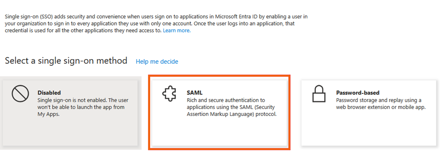Select the Disabled sign-on card

coord(70,113)
